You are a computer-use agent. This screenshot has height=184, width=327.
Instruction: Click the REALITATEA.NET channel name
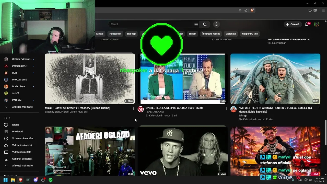coord(155,112)
